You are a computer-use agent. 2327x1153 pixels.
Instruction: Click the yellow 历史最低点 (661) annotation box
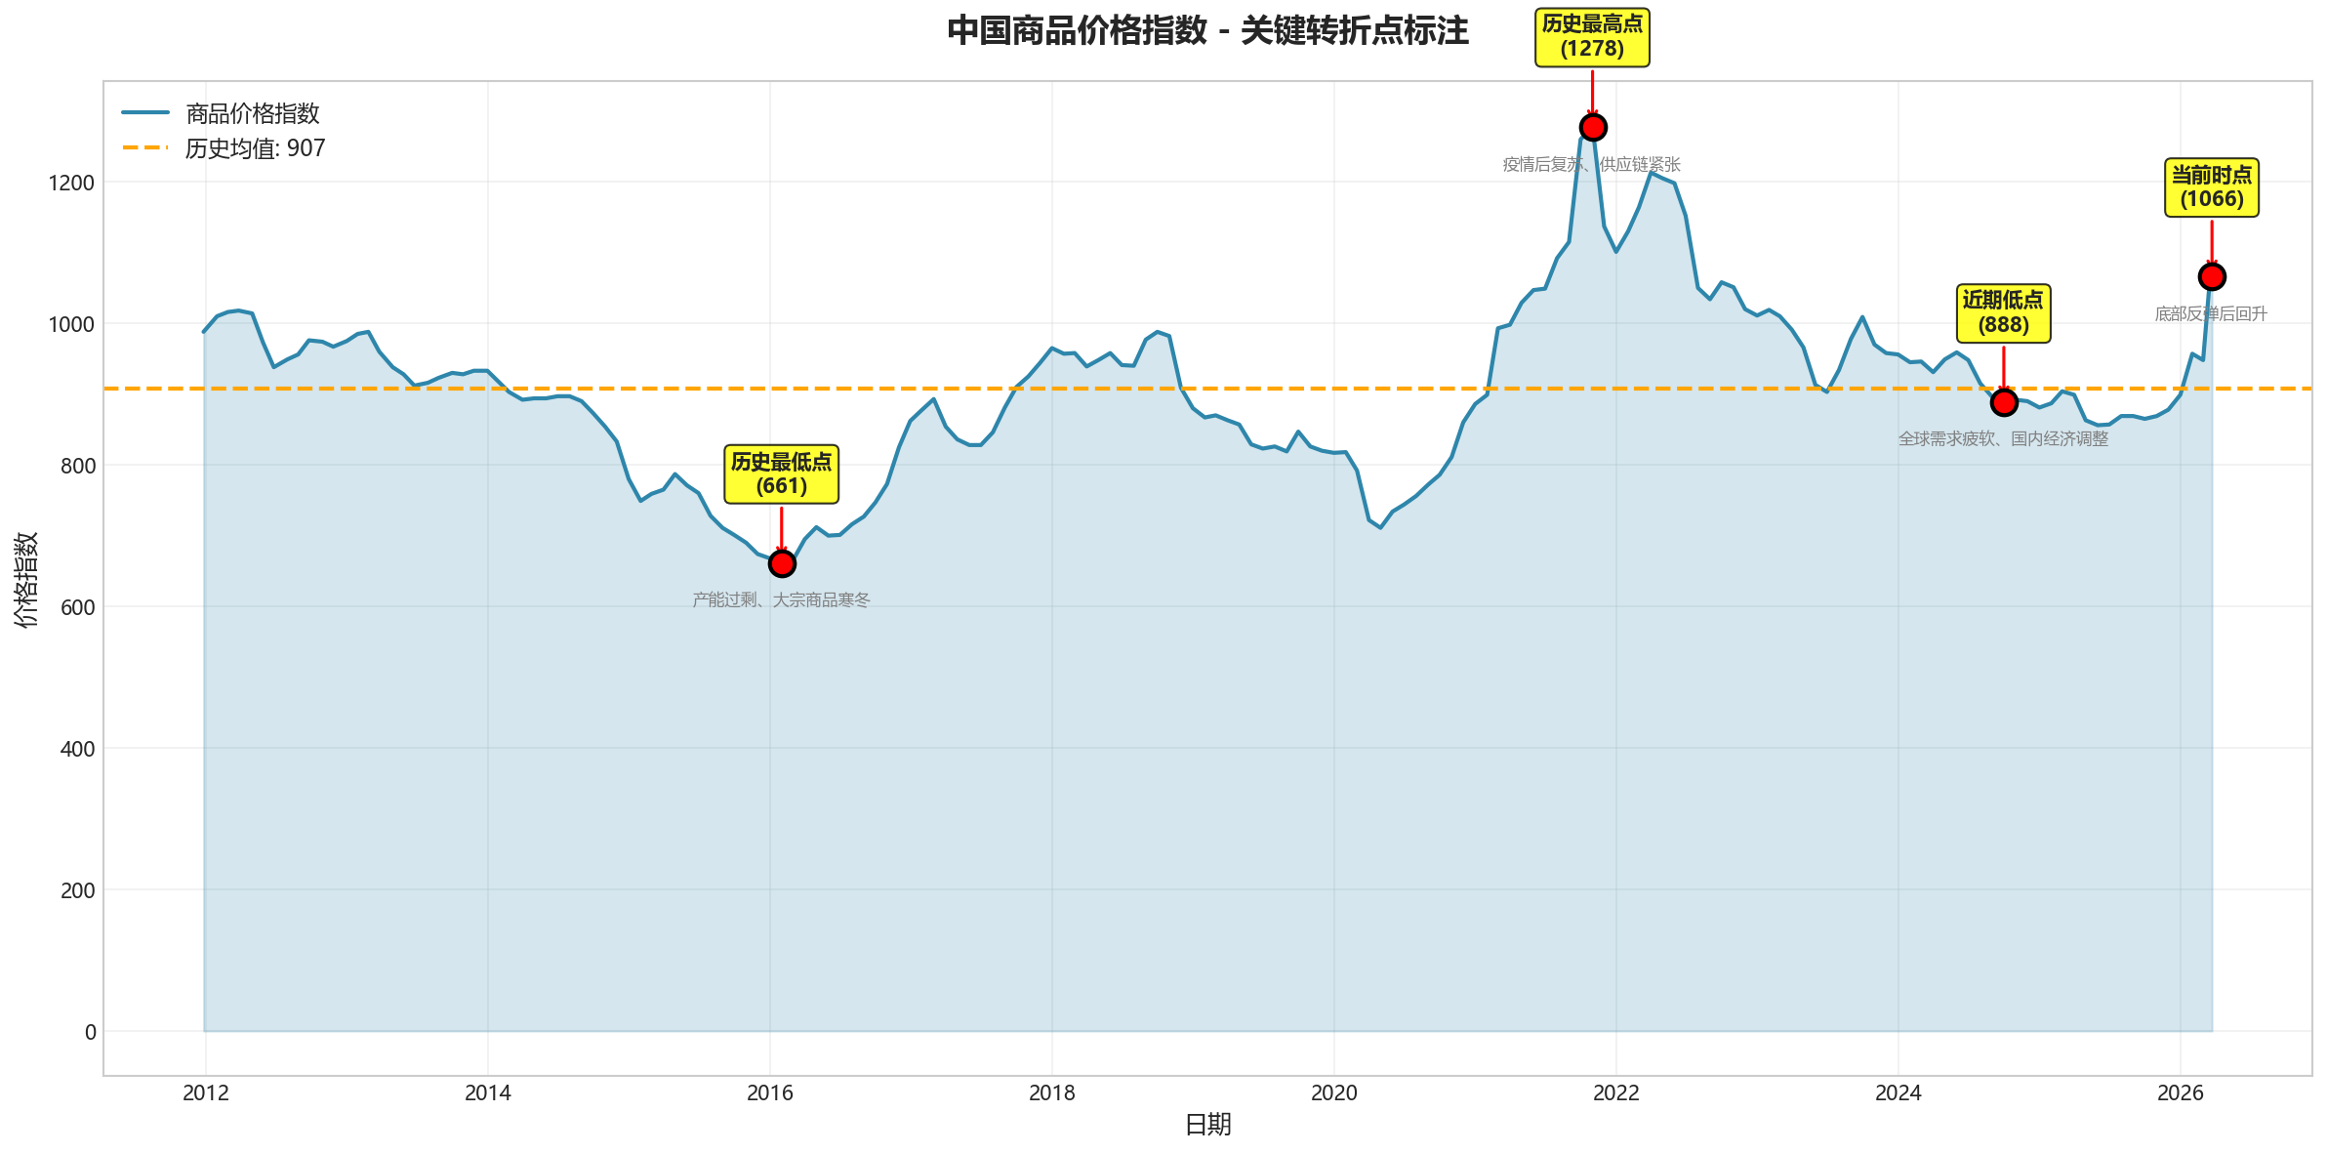point(781,474)
